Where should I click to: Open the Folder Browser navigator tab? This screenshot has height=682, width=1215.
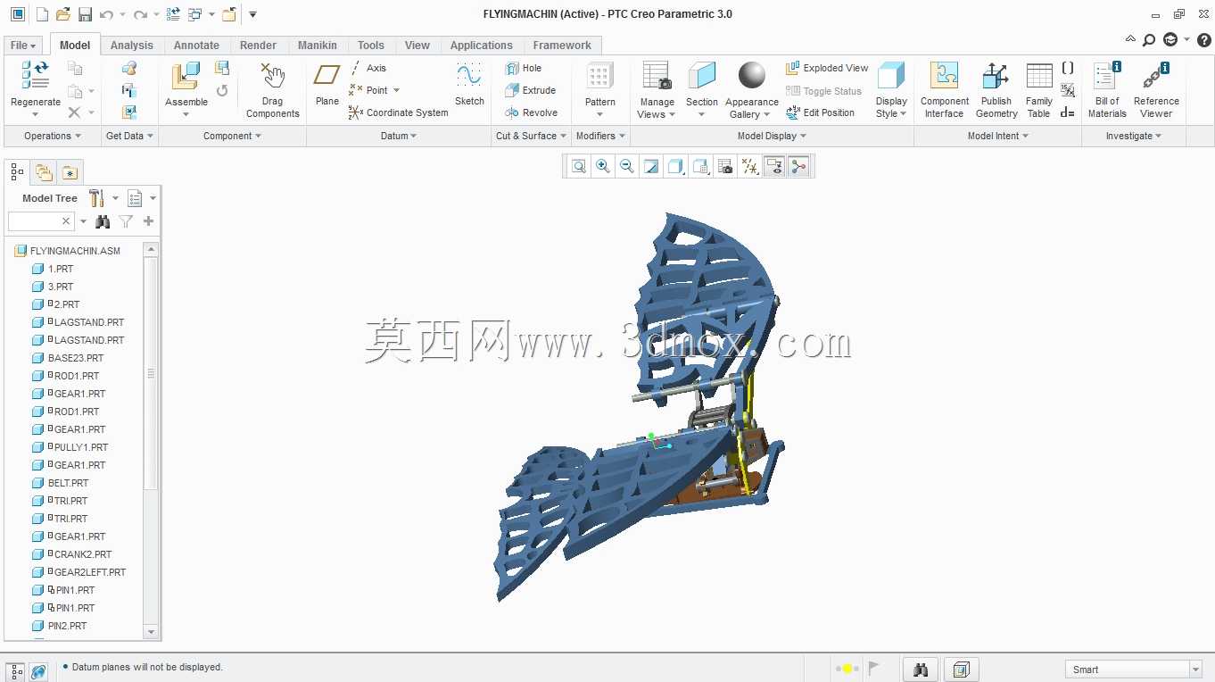(x=44, y=172)
